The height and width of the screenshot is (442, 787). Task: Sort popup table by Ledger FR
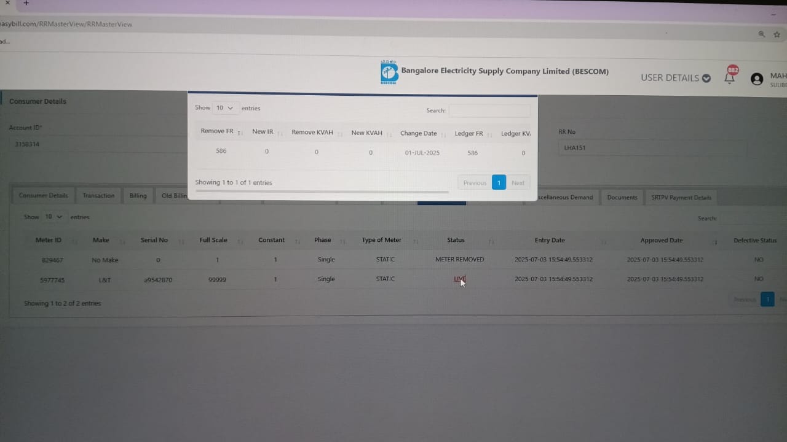pos(473,133)
